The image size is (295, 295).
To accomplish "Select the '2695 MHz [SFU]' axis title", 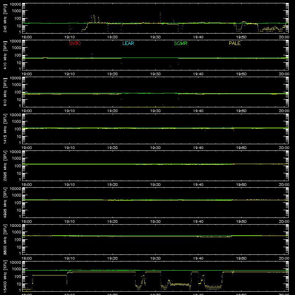I will (x=5, y=166).
